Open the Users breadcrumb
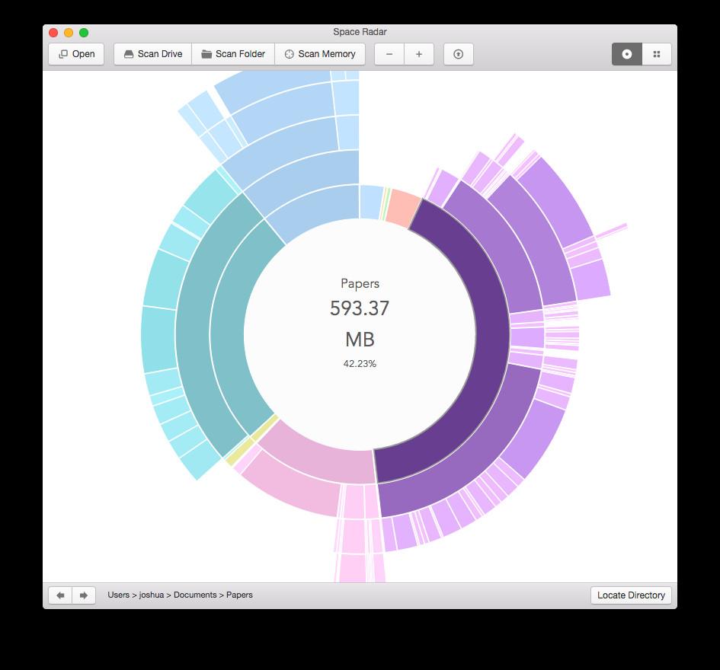 pos(118,595)
